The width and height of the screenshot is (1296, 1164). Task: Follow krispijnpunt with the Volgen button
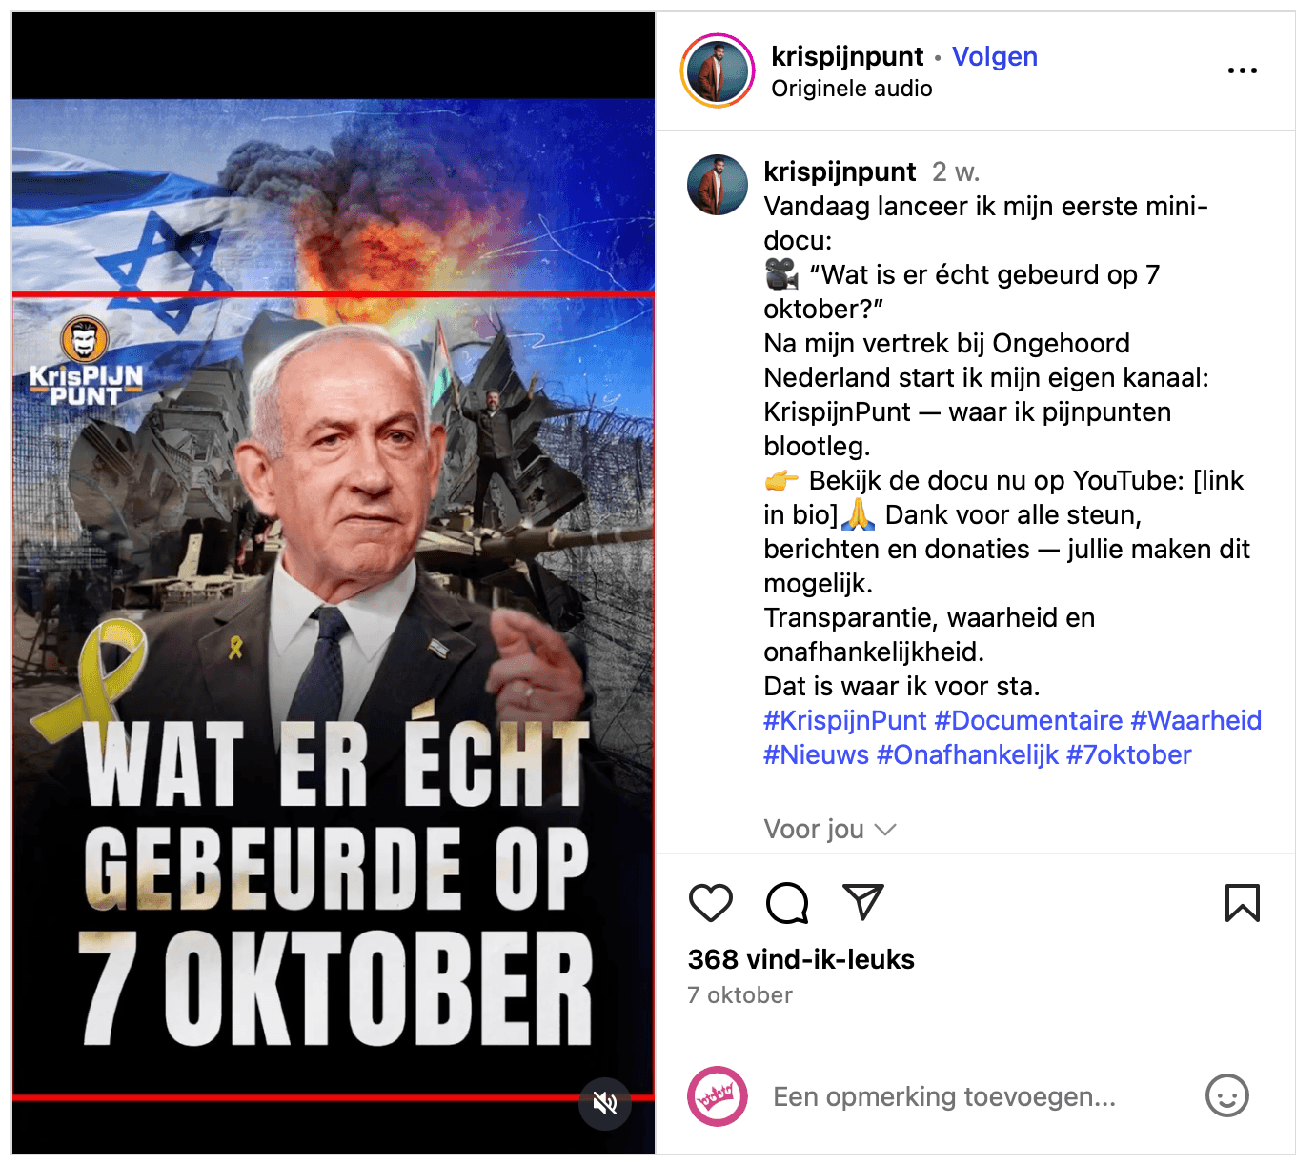click(995, 56)
